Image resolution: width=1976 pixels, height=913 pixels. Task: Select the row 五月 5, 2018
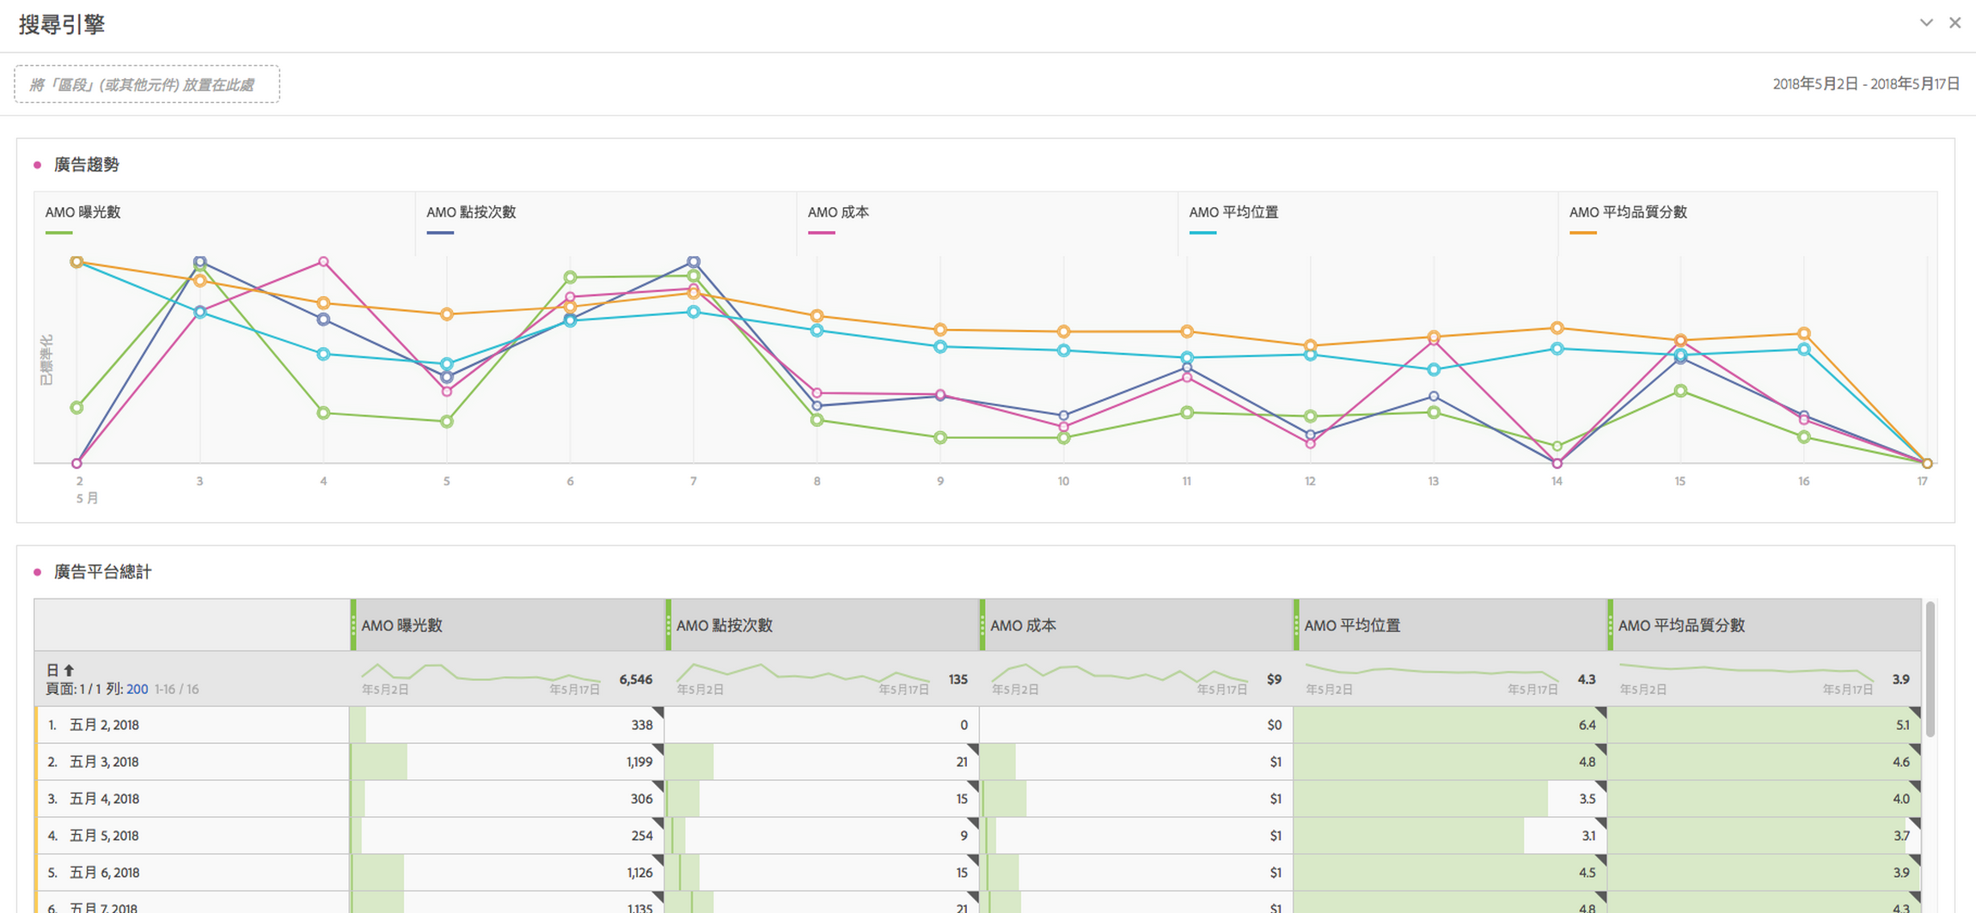point(192,836)
